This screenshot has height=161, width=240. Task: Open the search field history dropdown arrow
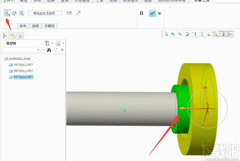[x=43, y=50]
